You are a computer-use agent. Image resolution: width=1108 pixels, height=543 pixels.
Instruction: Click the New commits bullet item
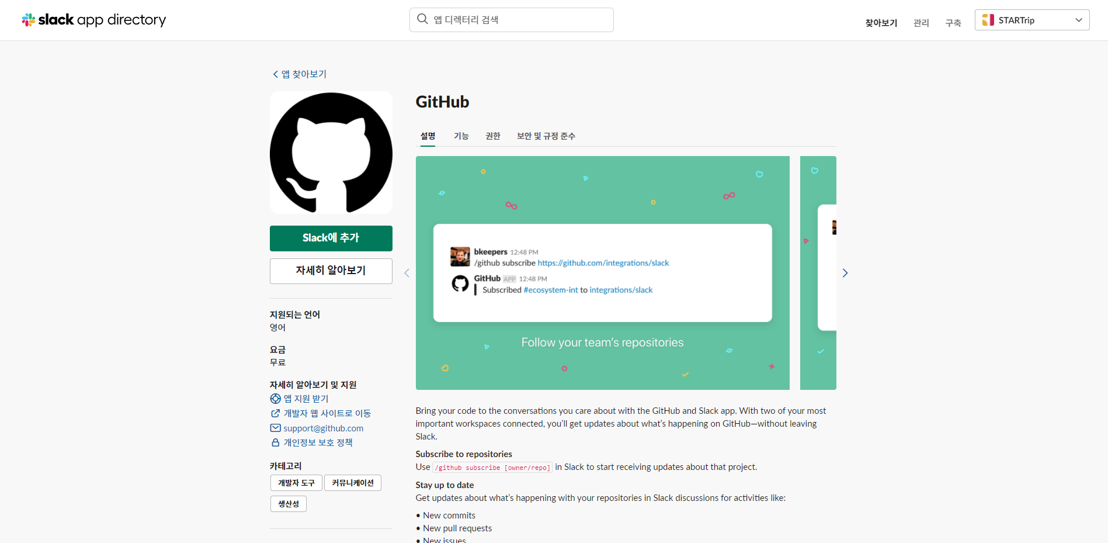[x=449, y=516]
